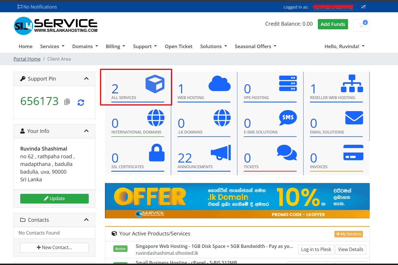Open the Billing menu
This screenshot has width=398, height=265.
[x=115, y=46]
